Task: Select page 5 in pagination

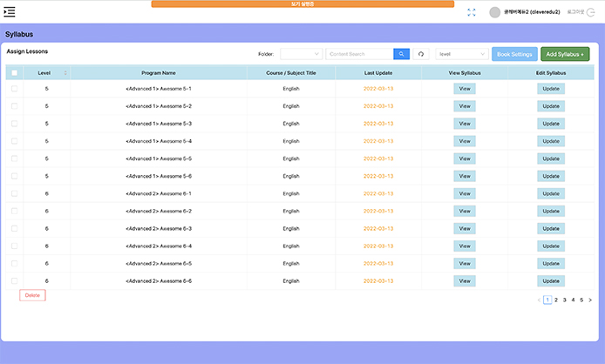Action: point(581,300)
